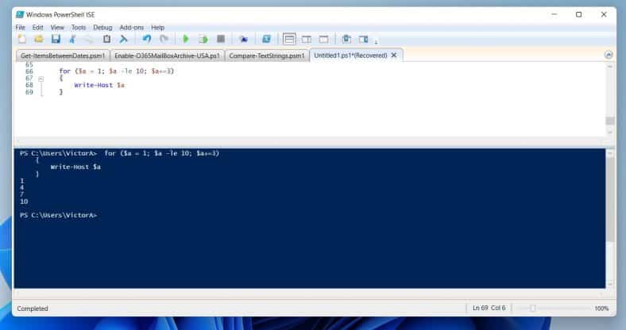This screenshot has height=330, width=626.
Task: Open the Tools menu
Action: tap(79, 28)
